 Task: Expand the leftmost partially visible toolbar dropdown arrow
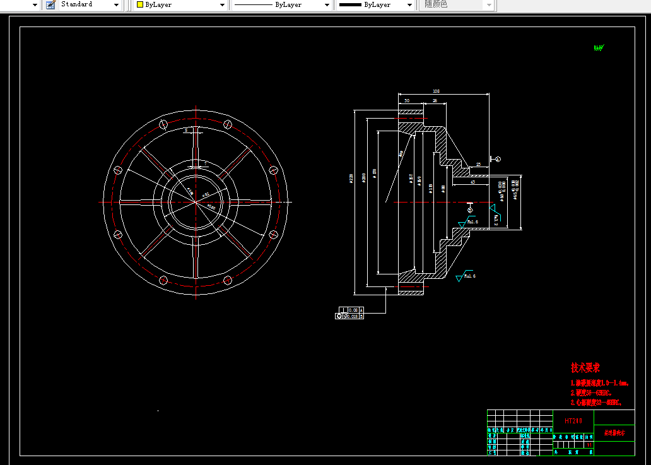(x=35, y=5)
